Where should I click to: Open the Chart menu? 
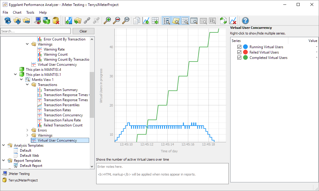click(17, 12)
